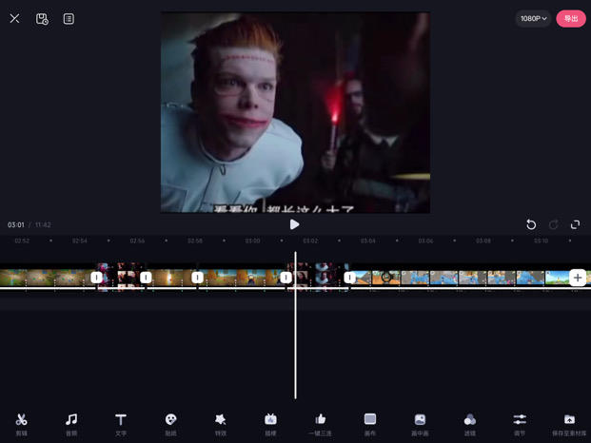Open the 画中画 picture-in-picture tool
591x443 pixels.
[420, 425]
